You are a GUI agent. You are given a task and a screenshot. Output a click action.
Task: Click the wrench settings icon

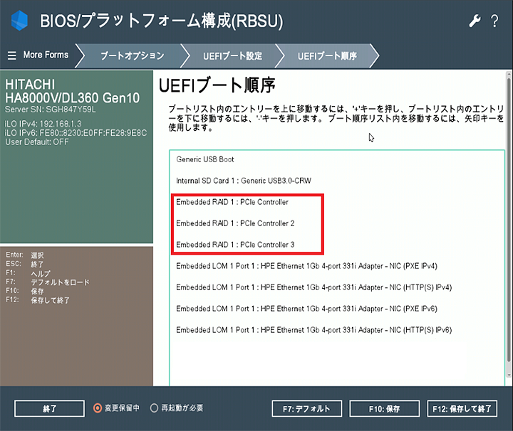475,21
